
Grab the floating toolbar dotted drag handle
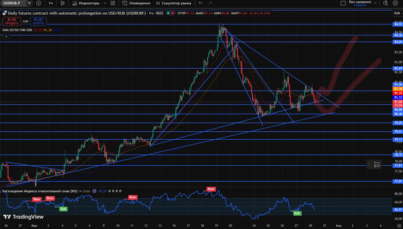(369, 165)
